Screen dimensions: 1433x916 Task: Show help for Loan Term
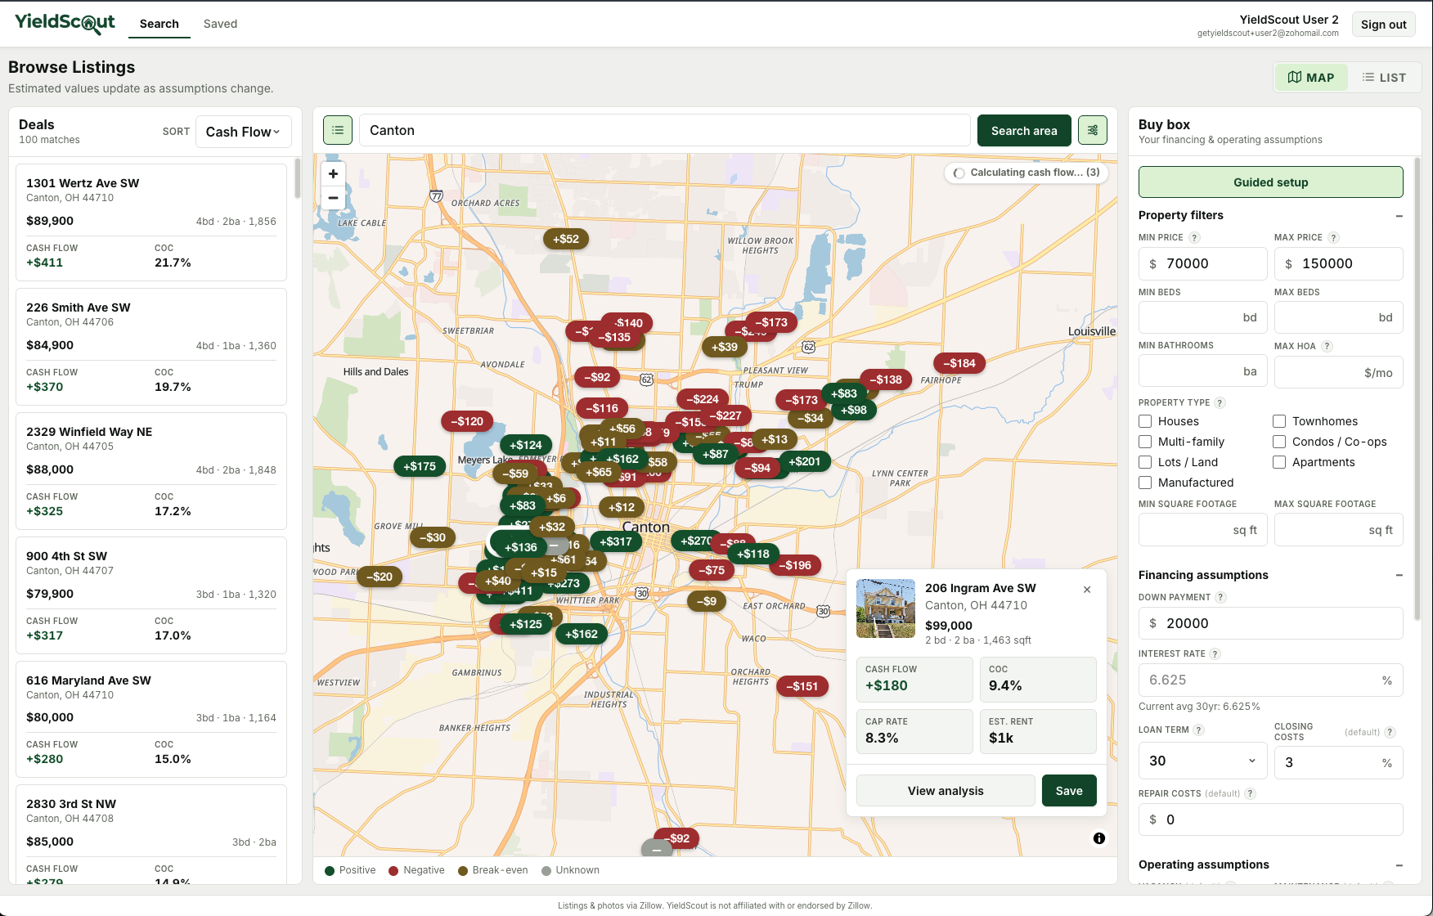coord(1198,730)
